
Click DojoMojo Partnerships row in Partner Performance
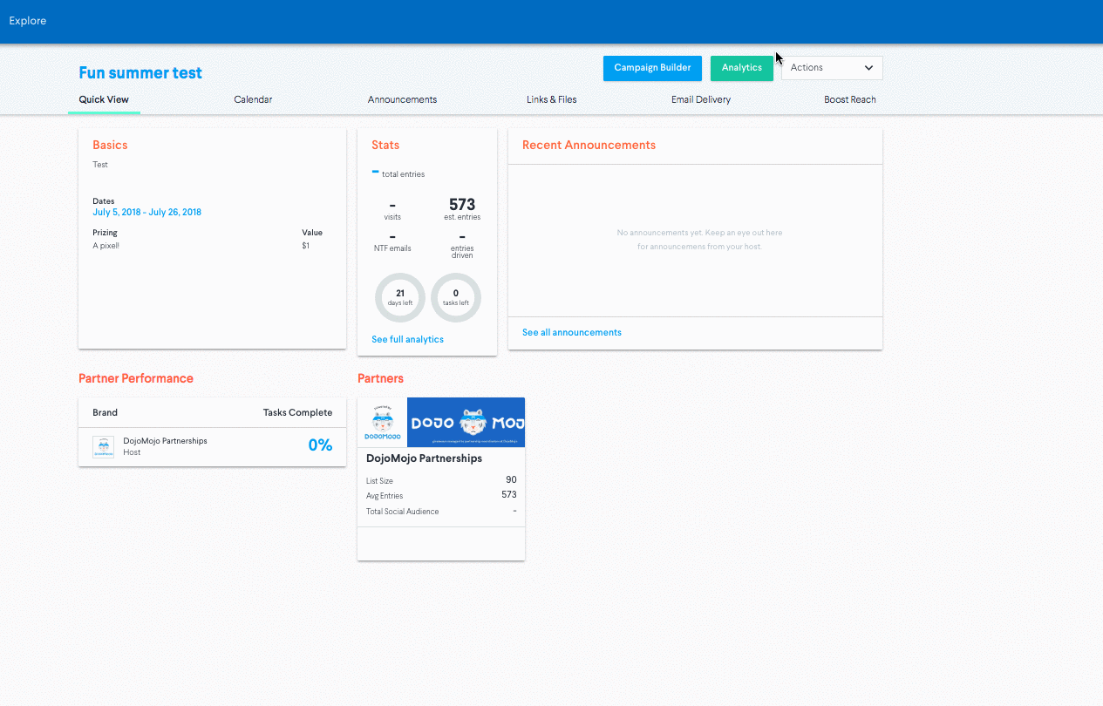(213, 446)
